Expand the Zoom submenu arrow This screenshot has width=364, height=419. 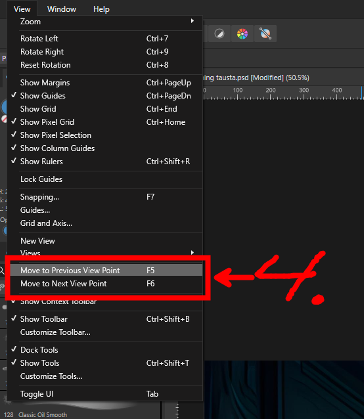click(192, 21)
